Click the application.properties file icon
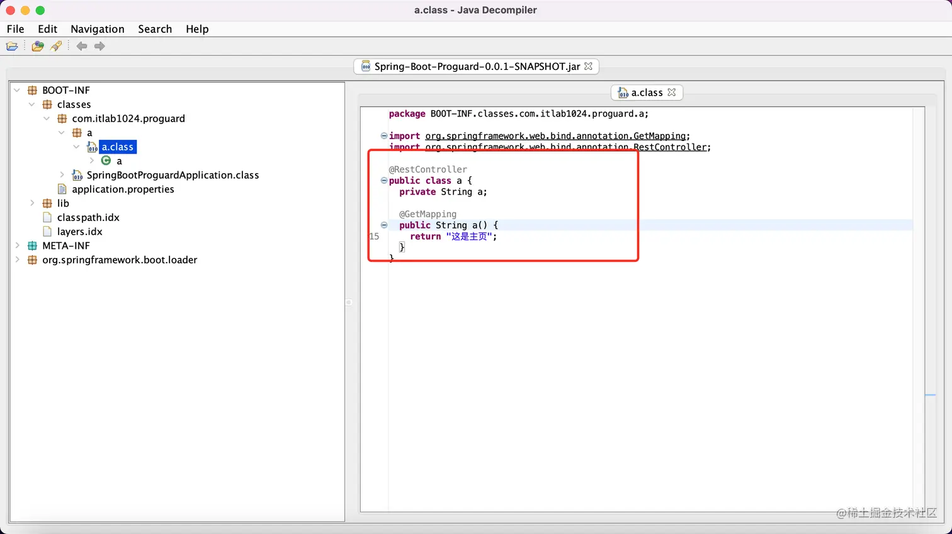This screenshot has width=952, height=534. (x=62, y=189)
